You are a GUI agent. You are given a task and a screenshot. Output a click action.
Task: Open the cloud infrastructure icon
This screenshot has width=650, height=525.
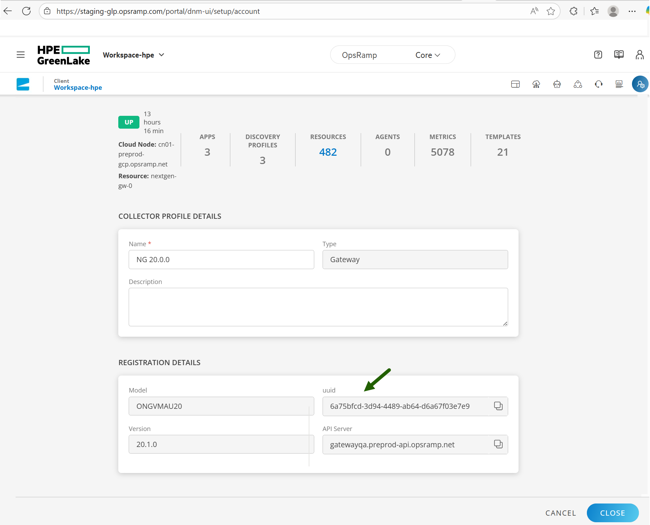click(536, 84)
